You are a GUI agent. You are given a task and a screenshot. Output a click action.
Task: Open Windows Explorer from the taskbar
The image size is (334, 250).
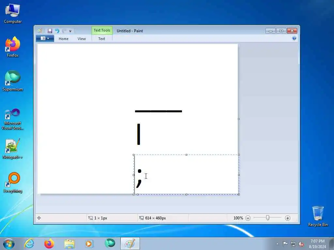69,243
